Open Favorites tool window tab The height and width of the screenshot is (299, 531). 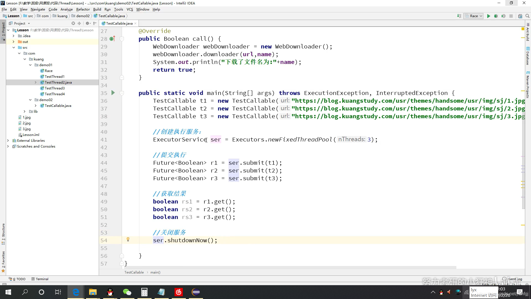[x=3, y=262]
